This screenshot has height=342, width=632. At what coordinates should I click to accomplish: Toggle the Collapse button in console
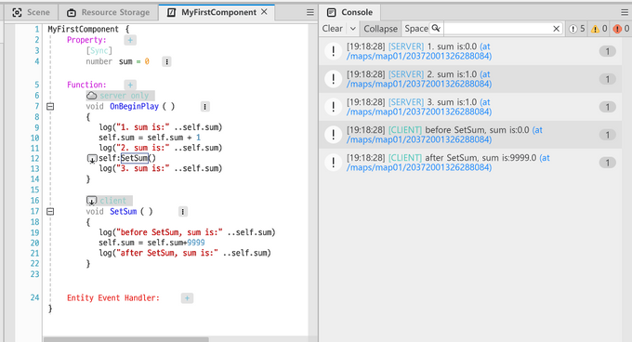[x=380, y=29]
